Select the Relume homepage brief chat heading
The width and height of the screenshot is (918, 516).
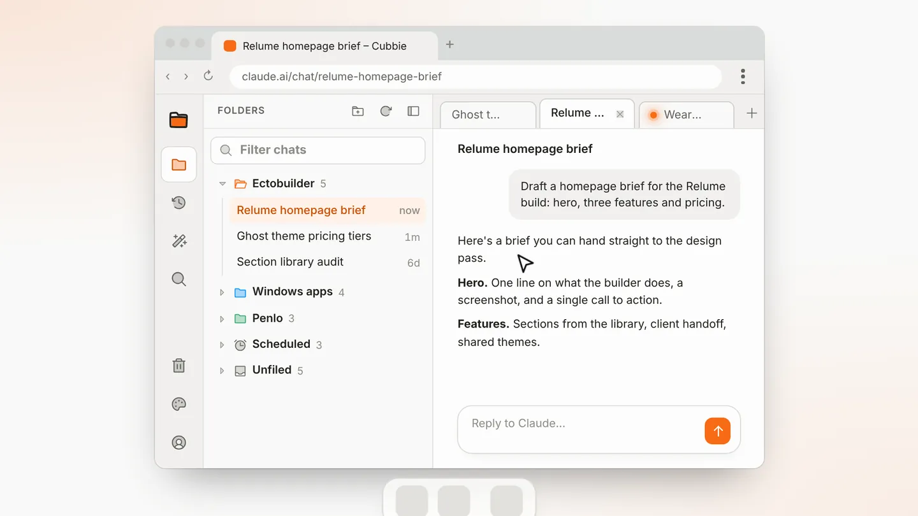(x=525, y=149)
